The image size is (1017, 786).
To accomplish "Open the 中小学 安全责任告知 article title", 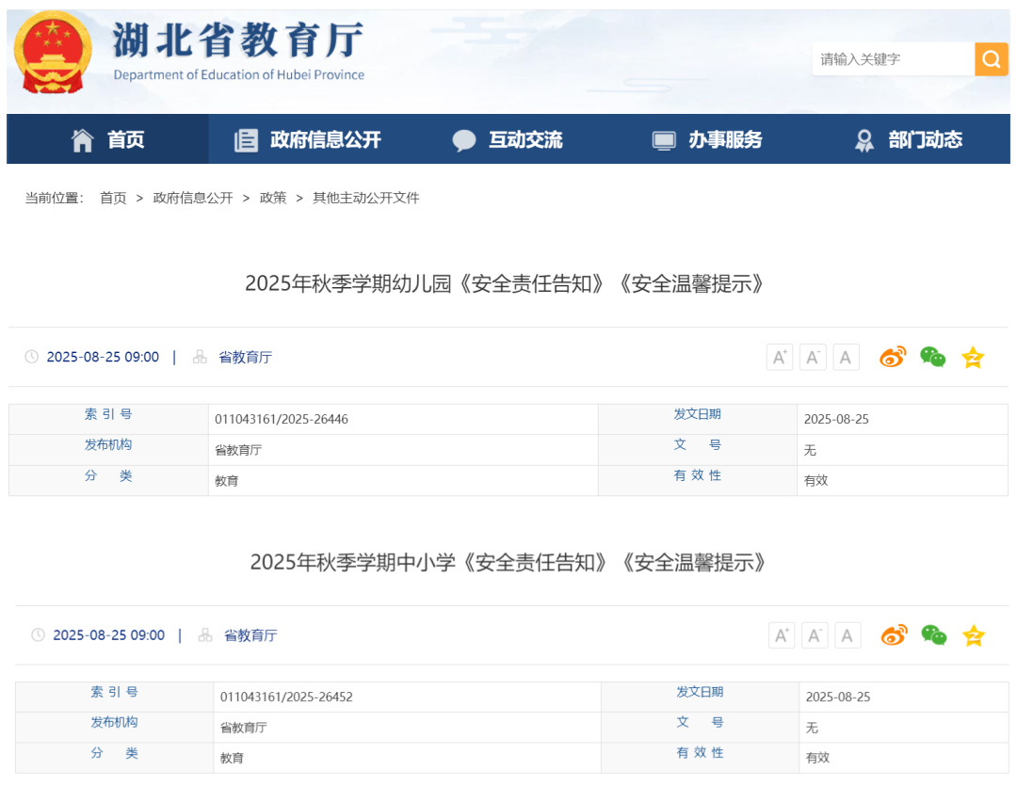I will [x=508, y=562].
